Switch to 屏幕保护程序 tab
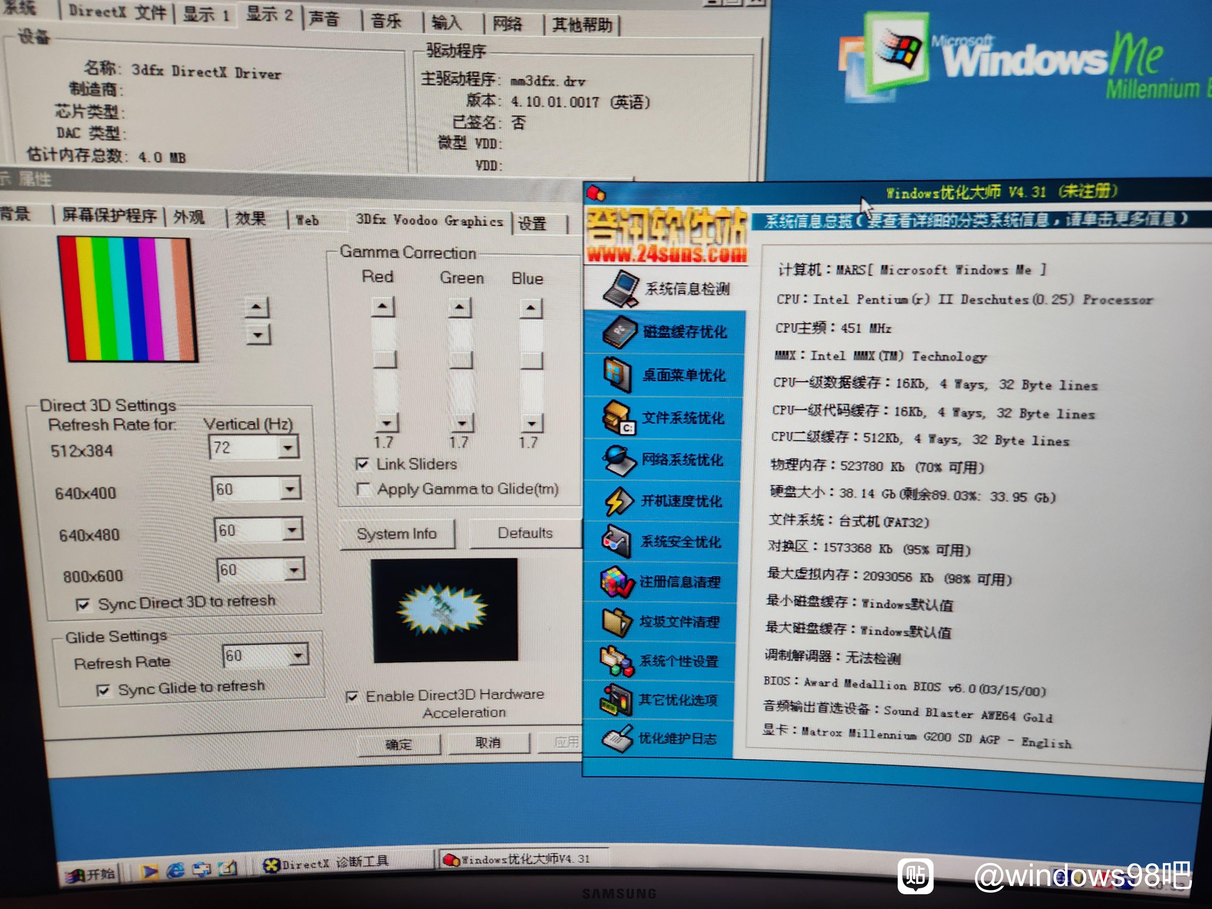Image resolution: width=1212 pixels, height=909 pixels. (x=110, y=216)
